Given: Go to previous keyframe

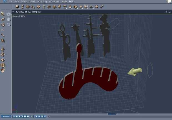Looking at the screenshot, I should (36, 116).
